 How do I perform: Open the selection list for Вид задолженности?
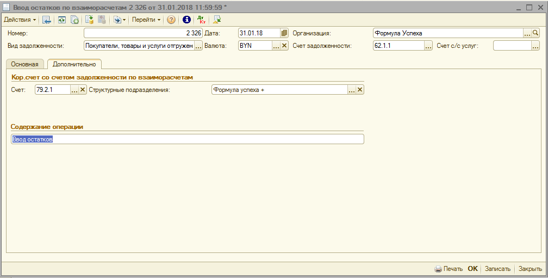[198, 46]
